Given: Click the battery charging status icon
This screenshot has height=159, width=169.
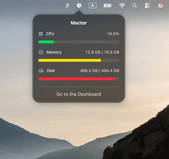Looking at the screenshot, I should coord(108,6).
